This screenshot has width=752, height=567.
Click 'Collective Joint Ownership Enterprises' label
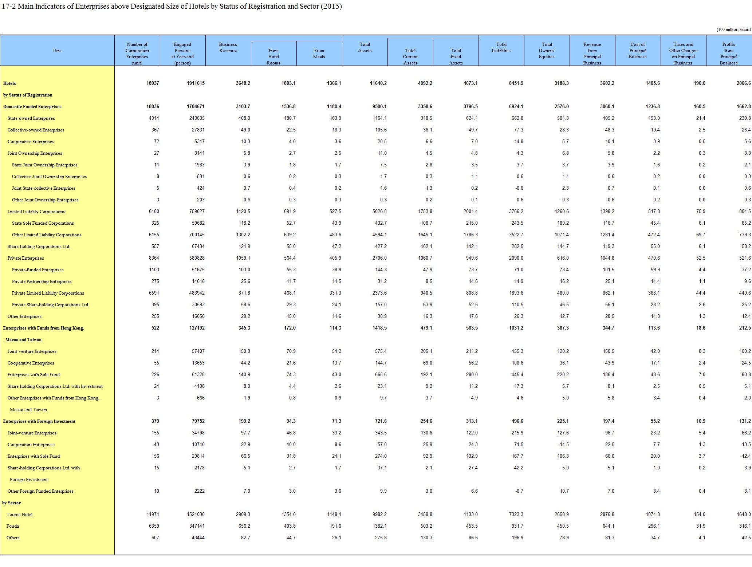(50, 177)
